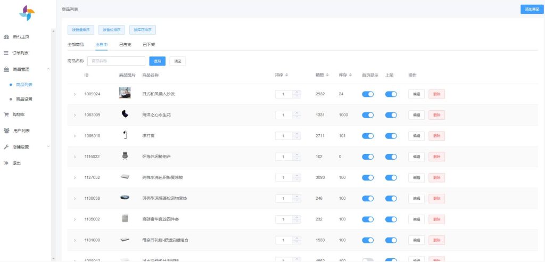The width and height of the screenshot is (545, 262).
Task: Expand row 1086015 details chevron
Action: 75,136
